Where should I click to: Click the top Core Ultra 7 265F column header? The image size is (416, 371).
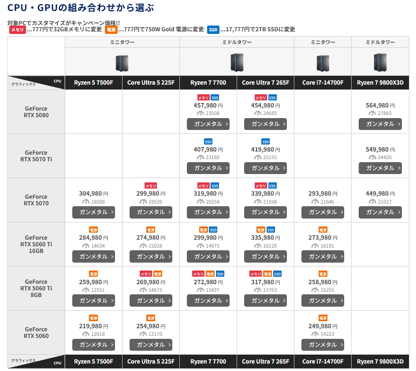(x=265, y=82)
